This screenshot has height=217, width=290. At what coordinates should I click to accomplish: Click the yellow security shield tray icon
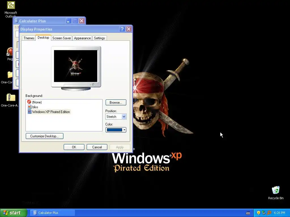click(259, 213)
